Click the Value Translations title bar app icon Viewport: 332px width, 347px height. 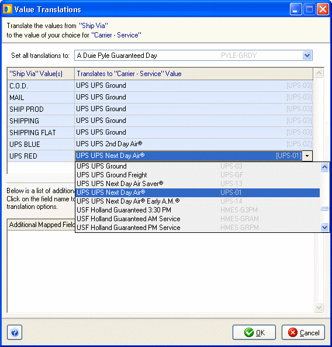click(x=7, y=9)
